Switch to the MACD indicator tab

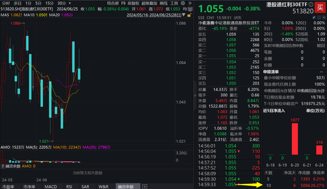(x=51, y=187)
